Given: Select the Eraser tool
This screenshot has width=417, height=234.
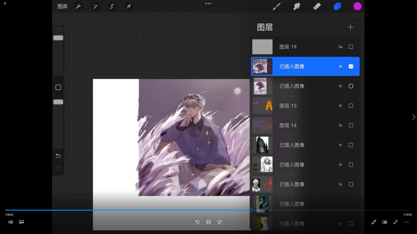Looking at the screenshot, I should (317, 6).
